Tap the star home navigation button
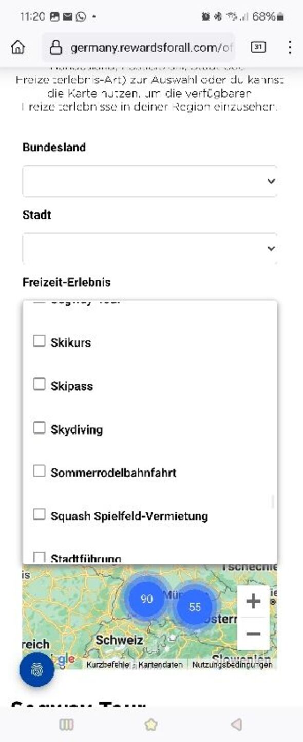 tap(151, 725)
